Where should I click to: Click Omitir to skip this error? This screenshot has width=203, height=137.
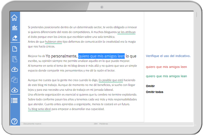tap(150, 86)
